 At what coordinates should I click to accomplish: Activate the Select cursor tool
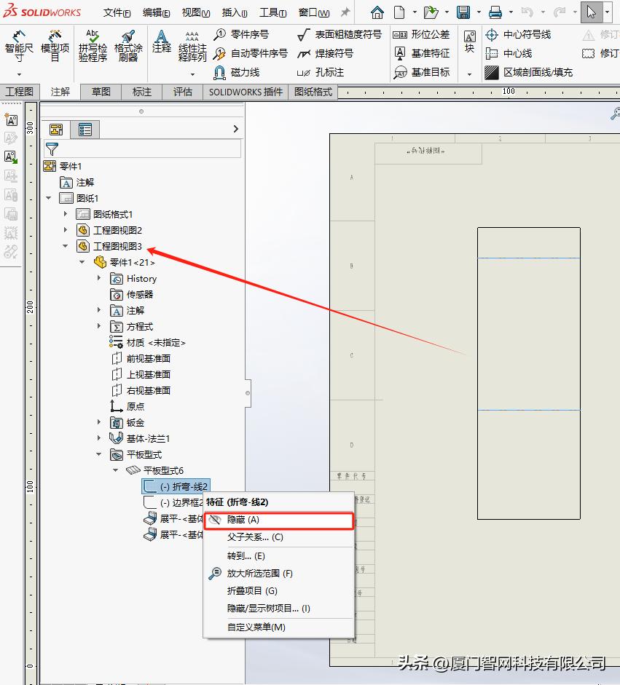tap(592, 12)
